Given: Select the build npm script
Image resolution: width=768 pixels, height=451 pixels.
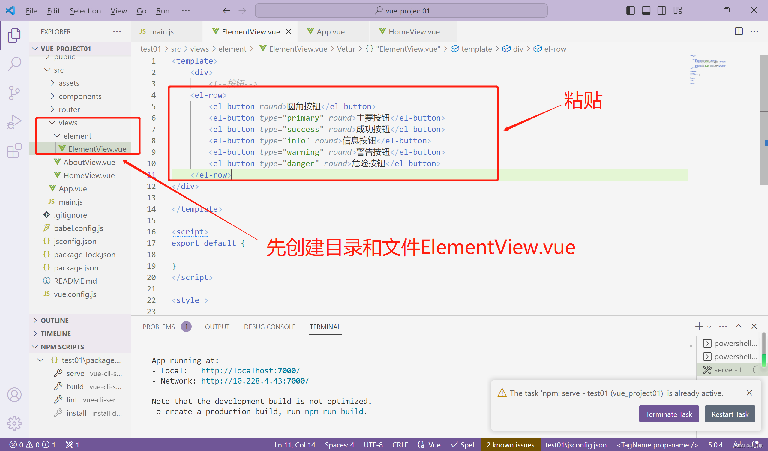Looking at the screenshot, I should click(80, 387).
